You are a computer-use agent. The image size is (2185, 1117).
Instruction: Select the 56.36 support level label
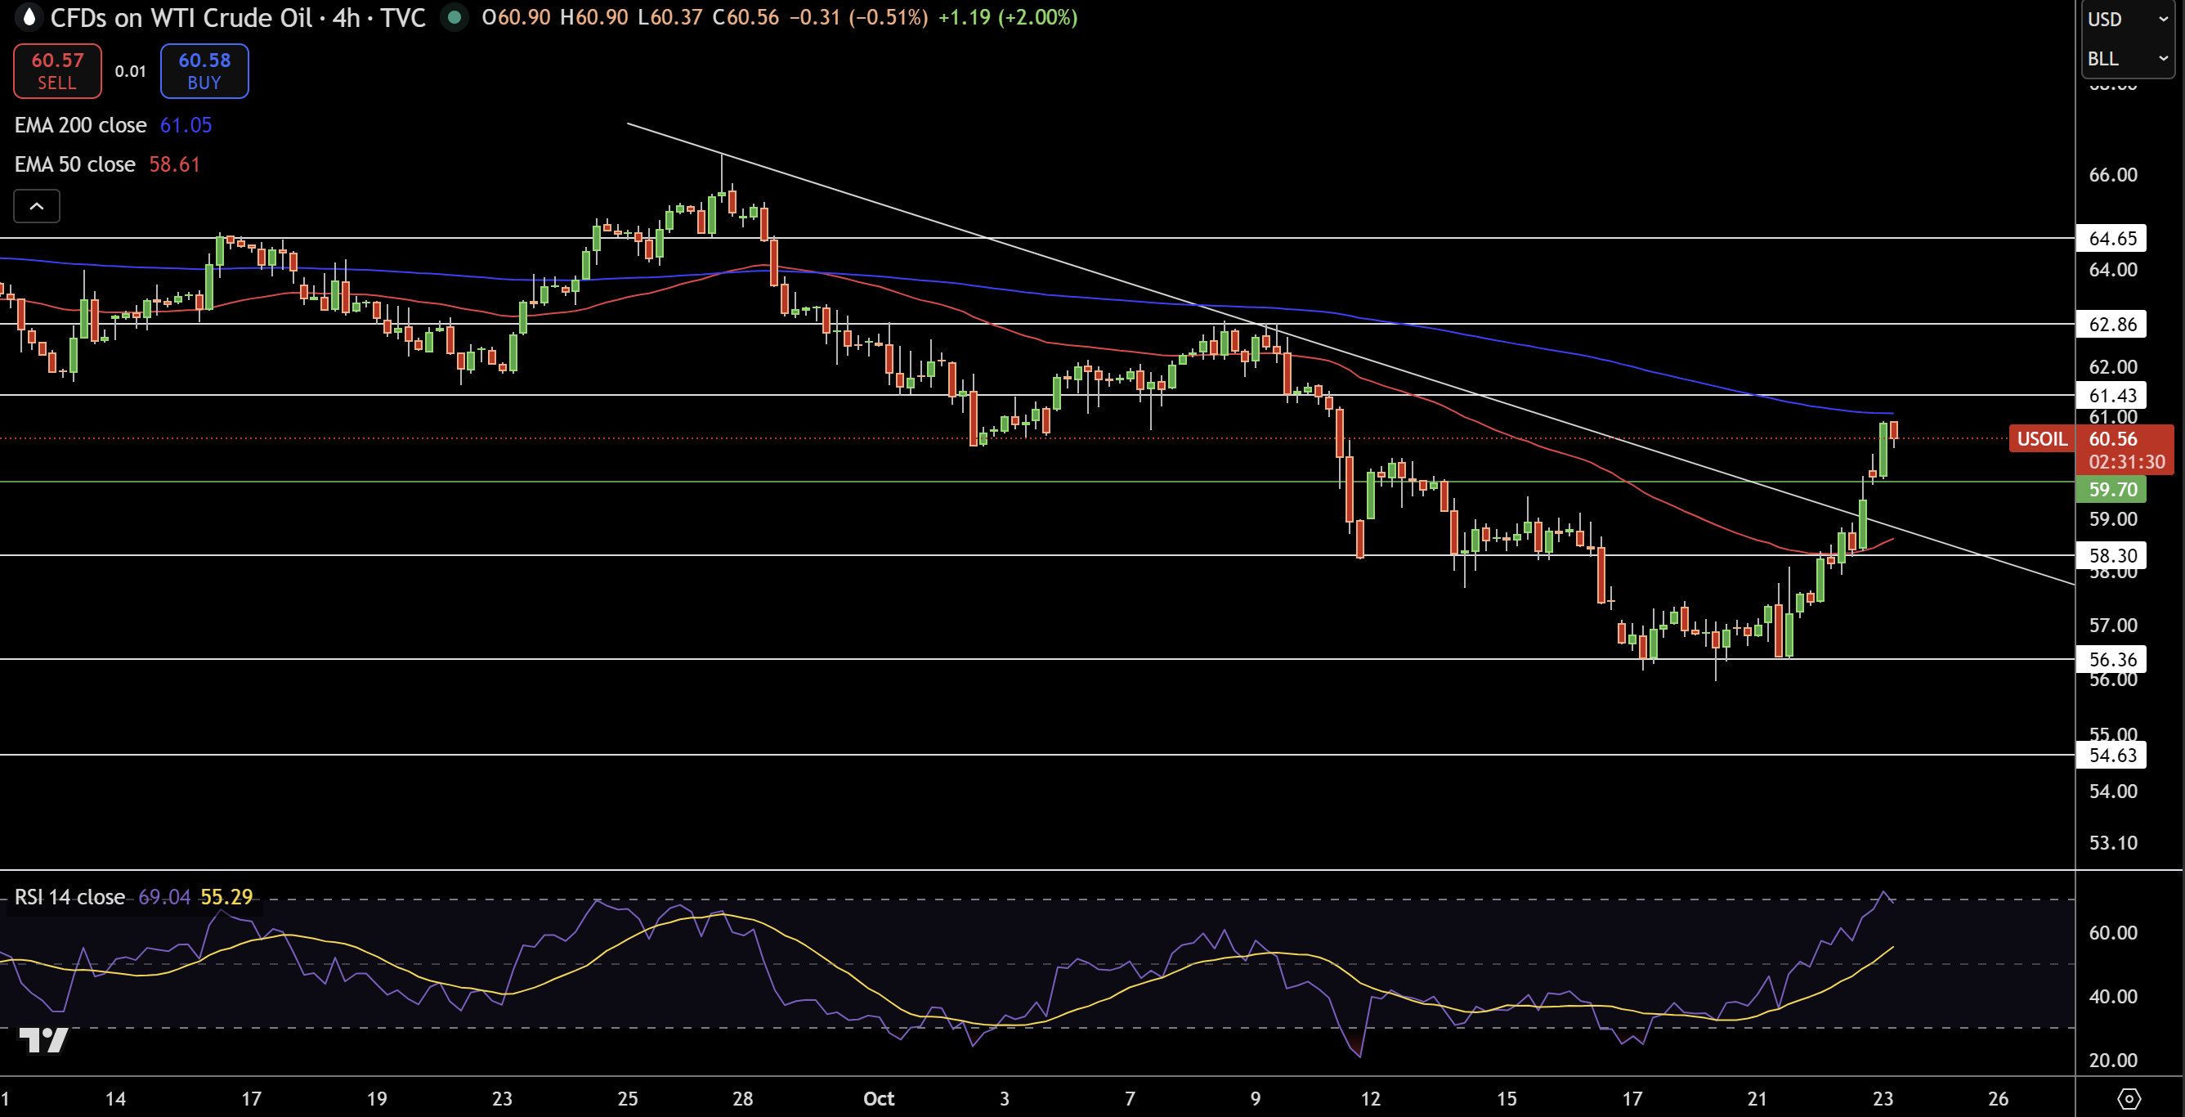(2112, 660)
